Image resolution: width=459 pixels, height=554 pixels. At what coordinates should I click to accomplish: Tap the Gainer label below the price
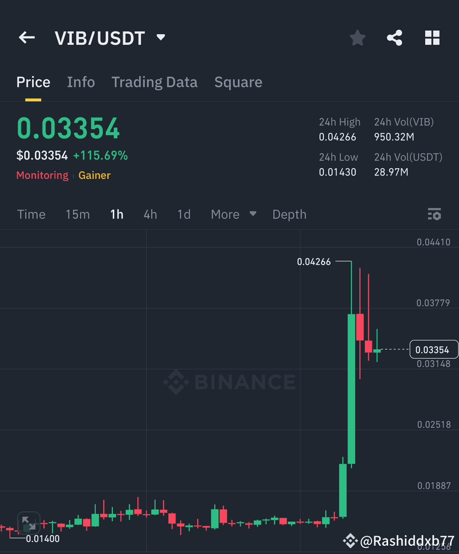point(94,175)
